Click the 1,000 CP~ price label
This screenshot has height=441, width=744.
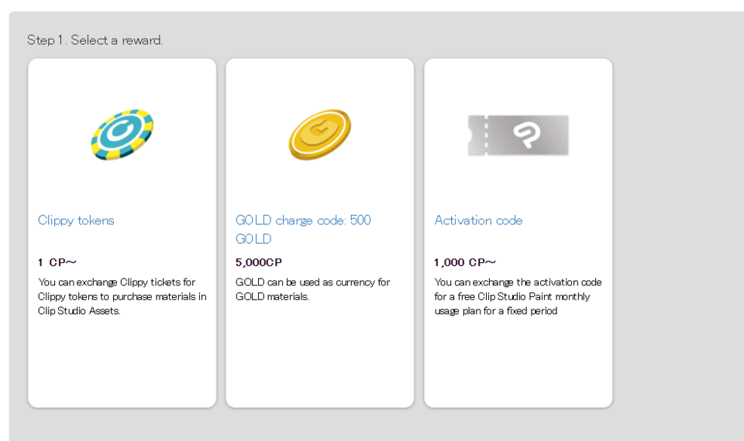[465, 262]
